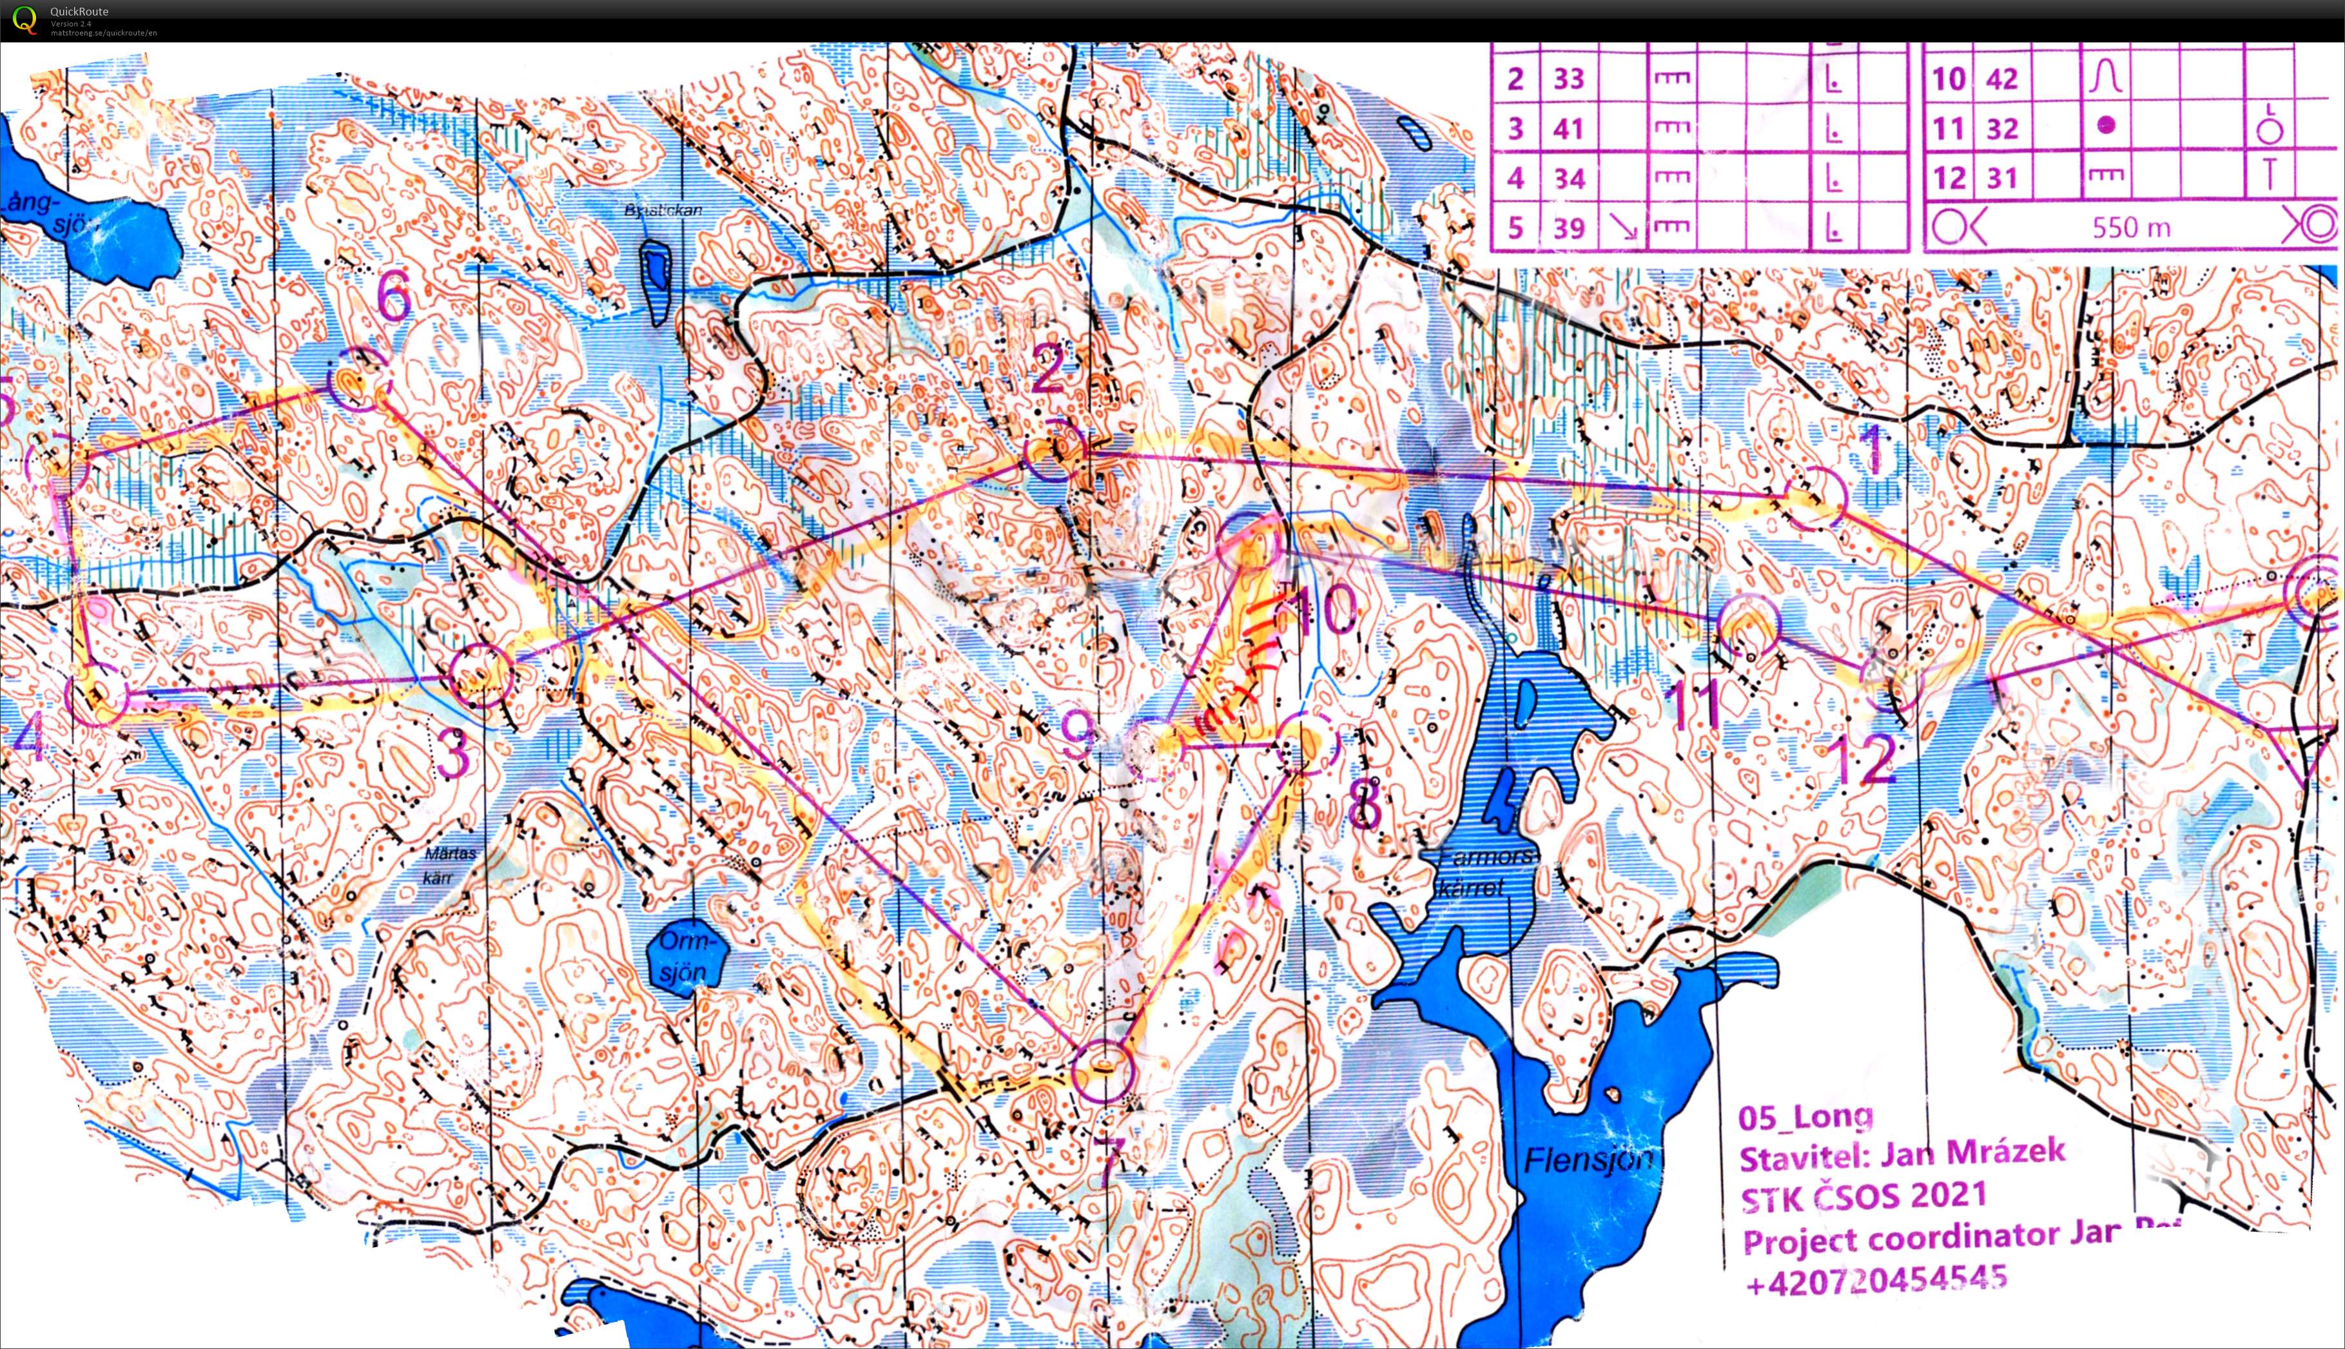Click the solid dot symbol in row 11
Image resolution: width=2345 pixels, height=1349 pixels.
[x=2107, y=124]
